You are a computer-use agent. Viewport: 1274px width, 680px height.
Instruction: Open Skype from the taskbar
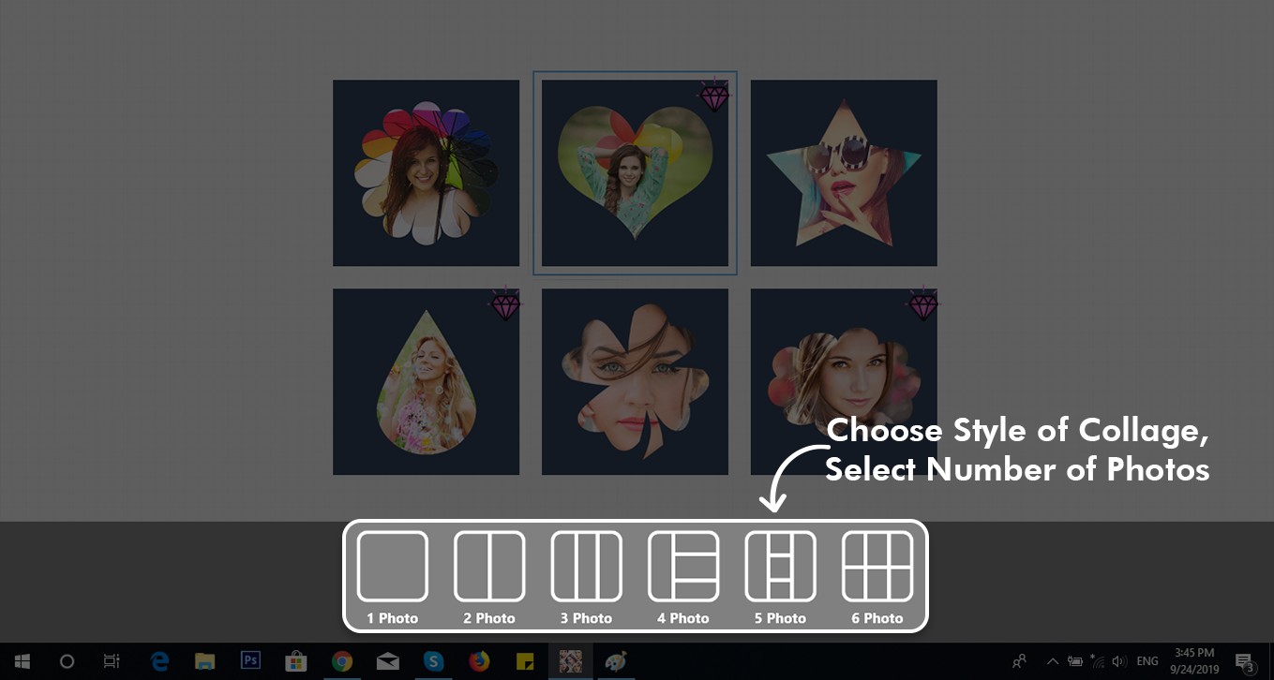433,661
